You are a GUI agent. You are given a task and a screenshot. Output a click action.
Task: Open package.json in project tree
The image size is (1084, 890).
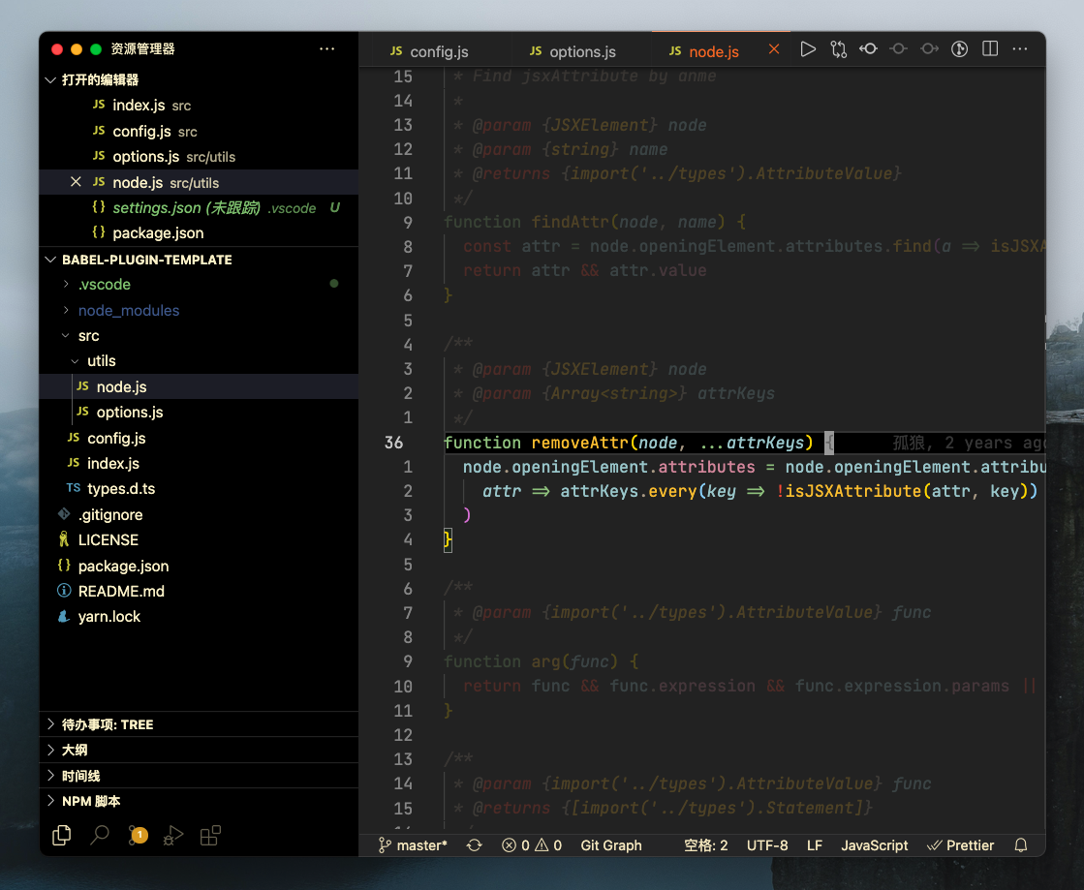pyautogui.click(x=200, y=566)
